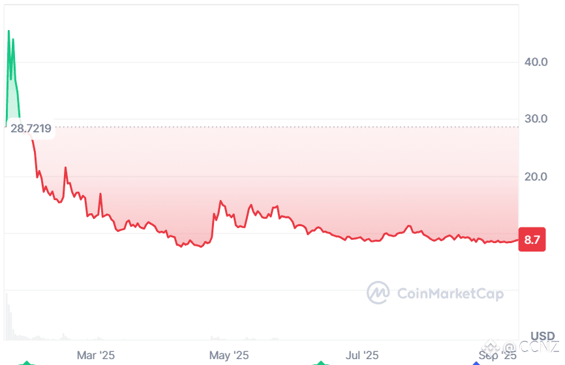The height and width of the screenshot is (365, 565).
Task: Click the red 8.7 current price tag
Action: pos(532,239)
